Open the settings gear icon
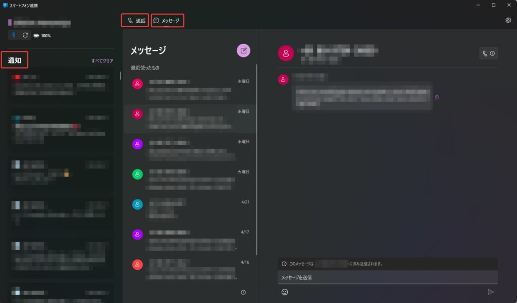The image size is (517, 303). [508, 21]
